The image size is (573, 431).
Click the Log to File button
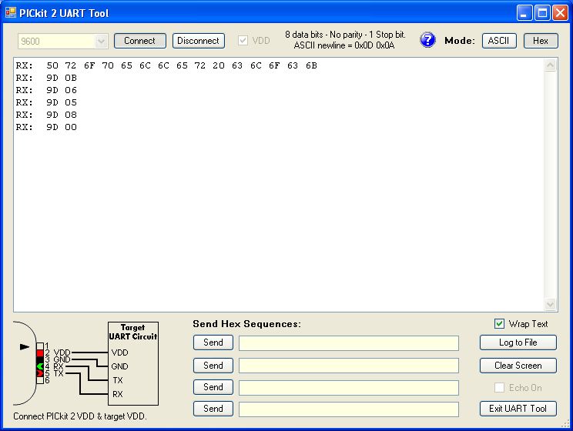[x=518, y=342]
